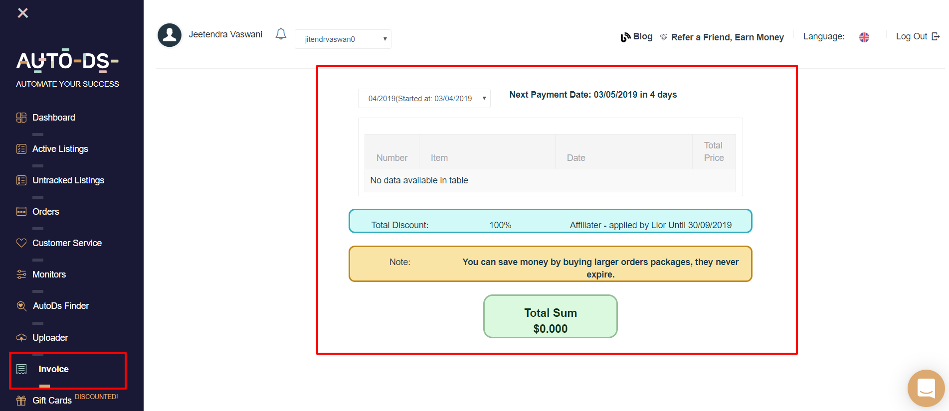Click the Dashboard grid icon
Viewport: 949px width, 411px height.
(x=21, y=118)
